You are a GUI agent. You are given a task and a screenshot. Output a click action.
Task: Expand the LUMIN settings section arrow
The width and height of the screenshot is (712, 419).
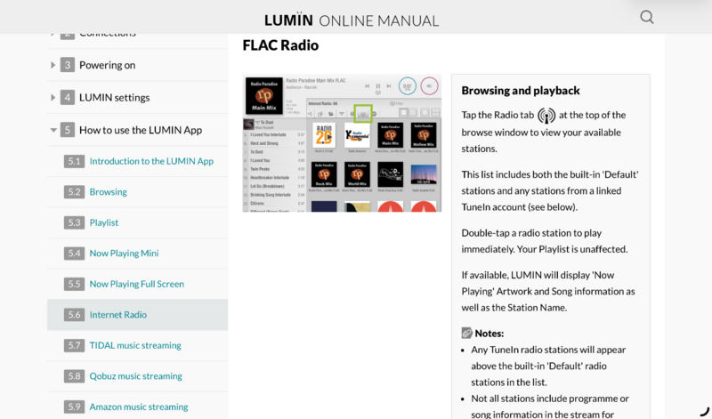pos(53,98)
